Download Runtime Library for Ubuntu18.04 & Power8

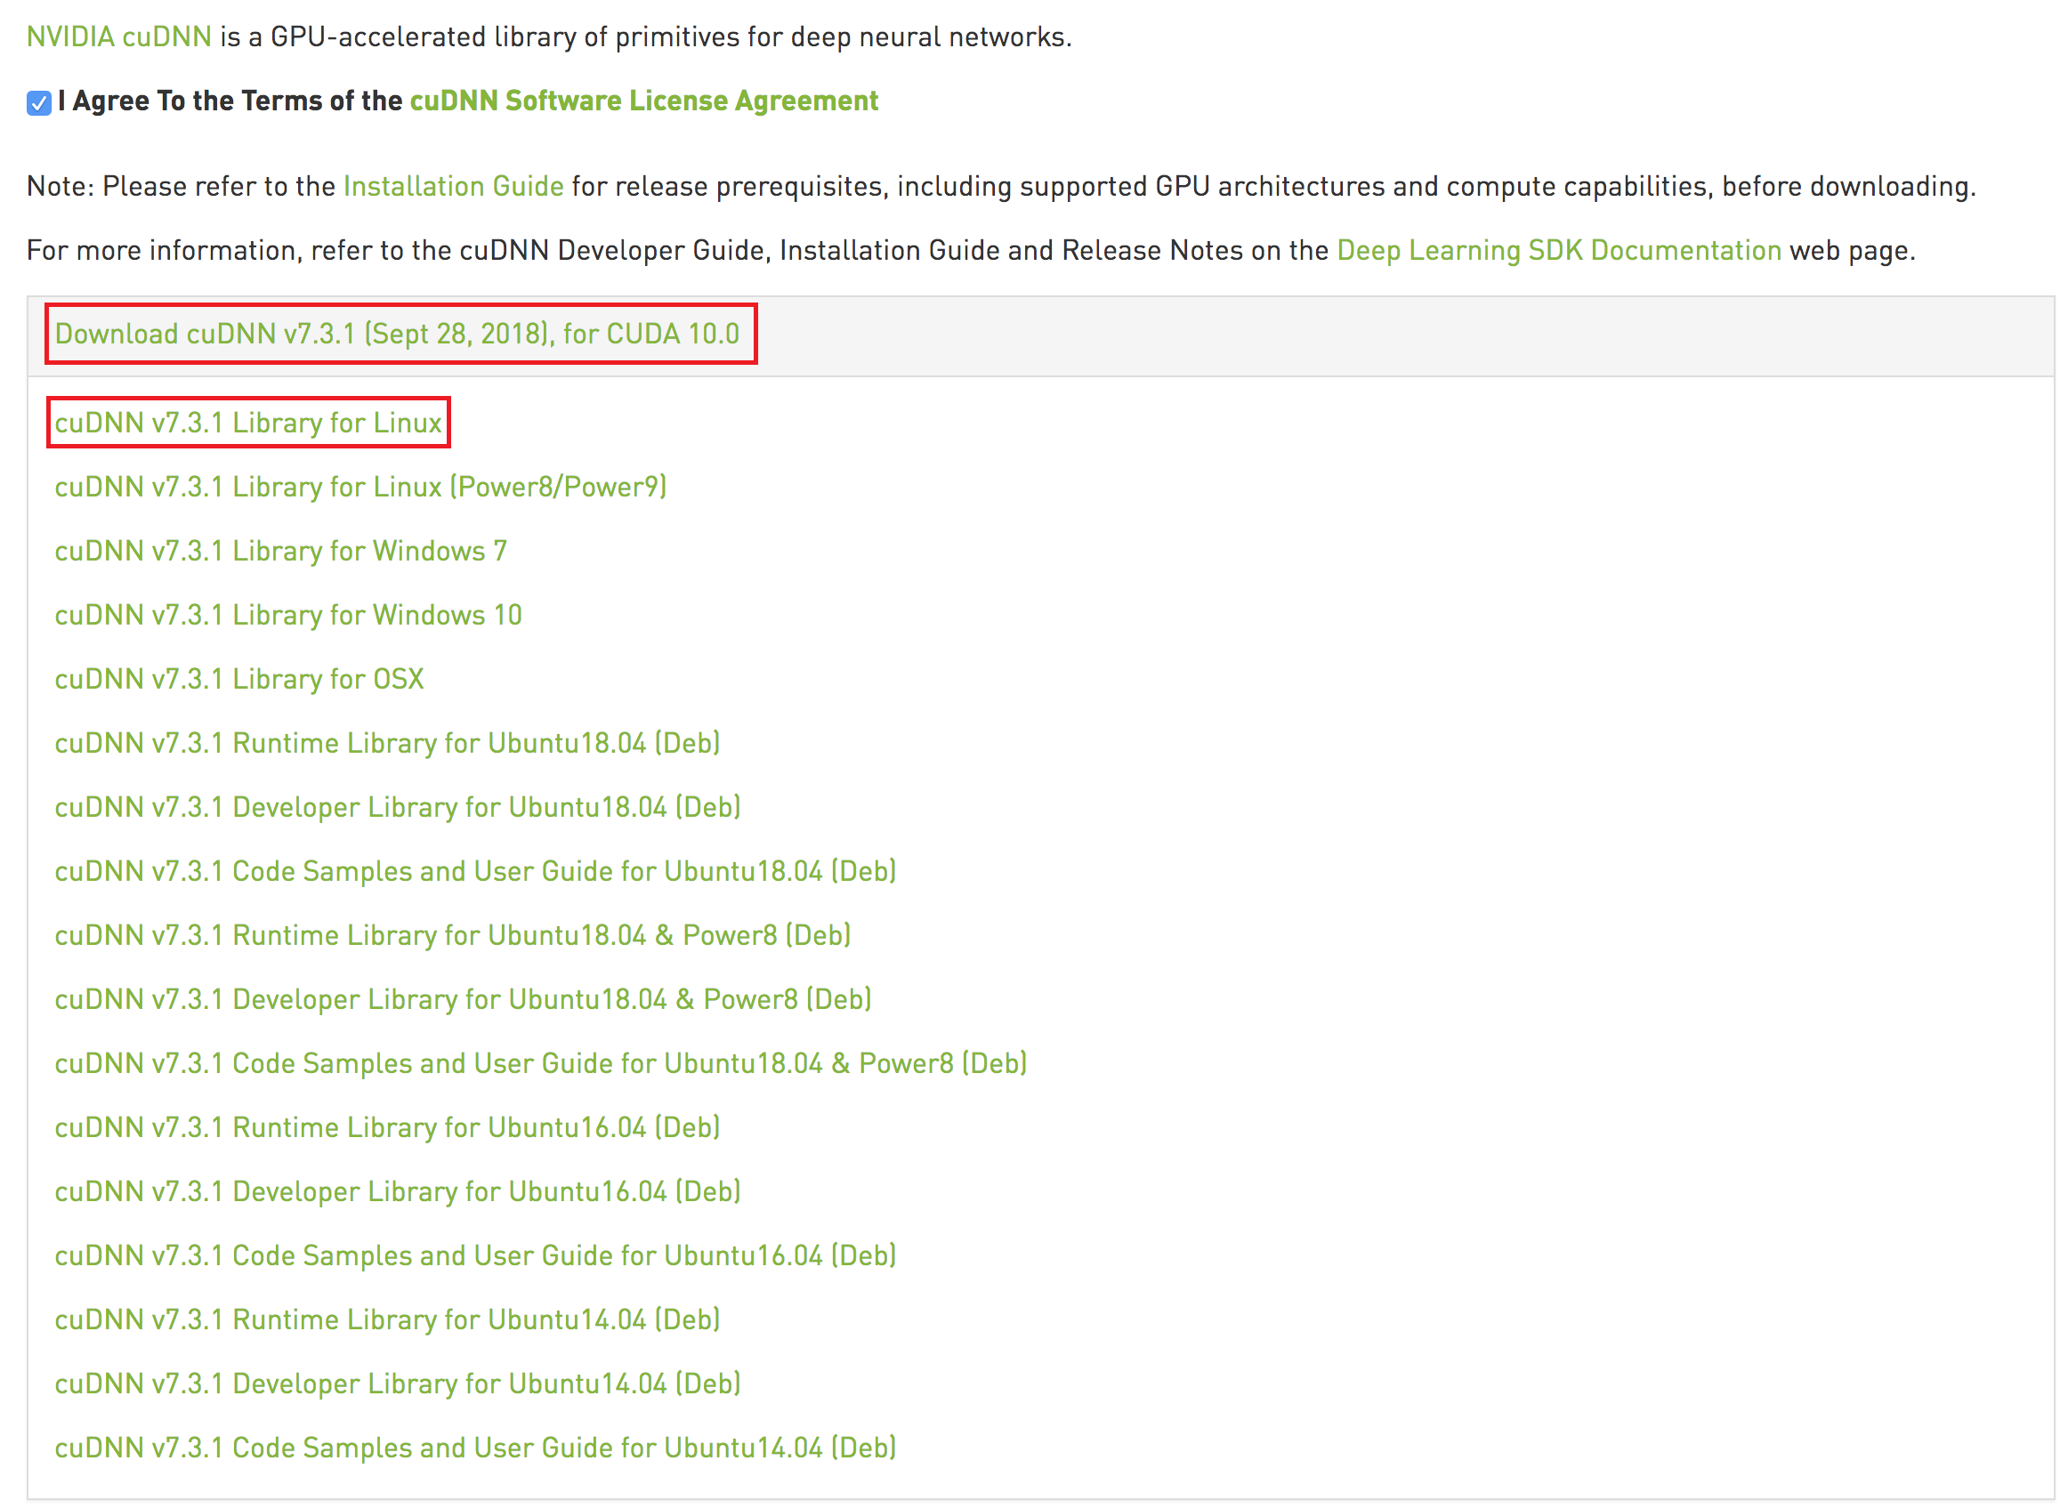[x=452, y=934]
